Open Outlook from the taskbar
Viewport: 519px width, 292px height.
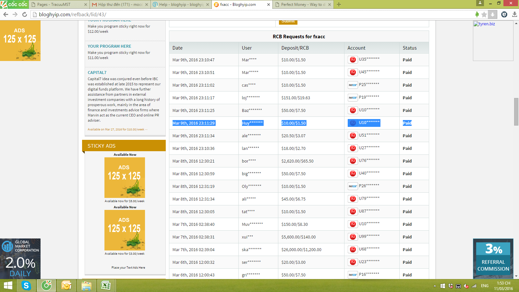coord(66,286)
